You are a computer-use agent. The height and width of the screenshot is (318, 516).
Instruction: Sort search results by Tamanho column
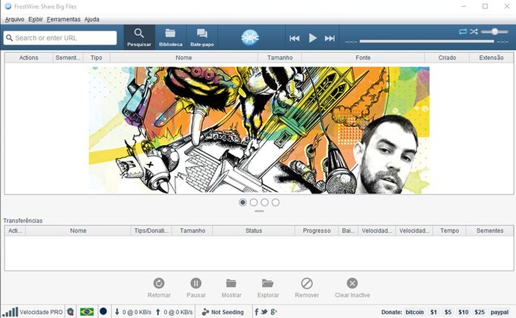279,58
